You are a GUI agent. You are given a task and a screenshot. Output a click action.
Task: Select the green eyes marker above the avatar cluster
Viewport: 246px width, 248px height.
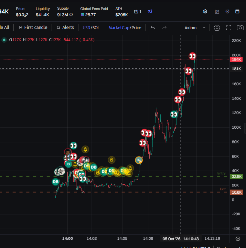[x=73, y=145]
